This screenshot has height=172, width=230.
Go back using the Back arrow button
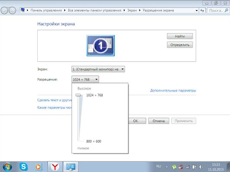tap(4, 10)
